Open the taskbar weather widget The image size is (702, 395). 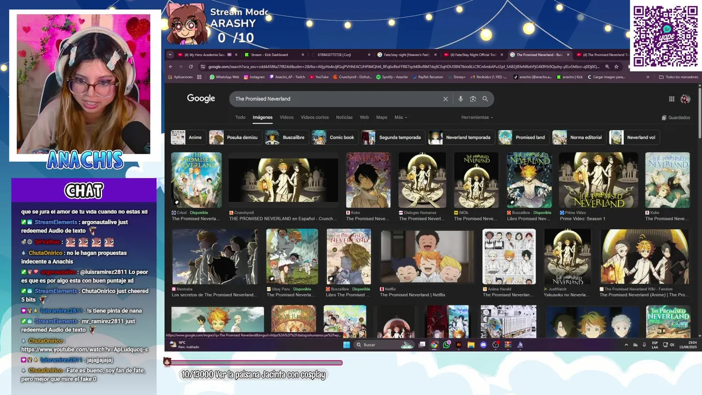tap(184, 345)
